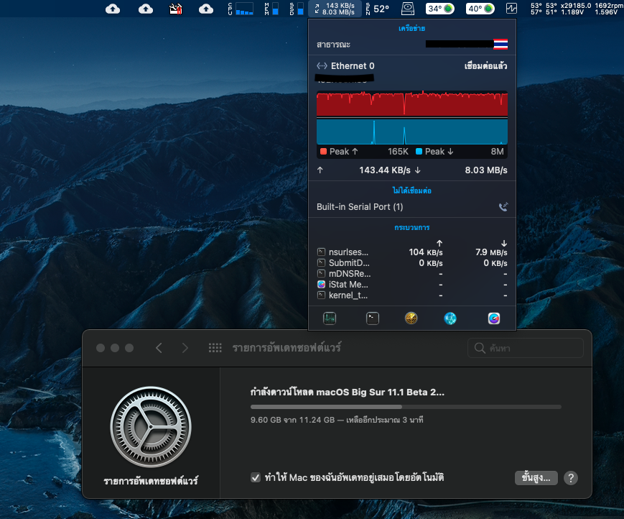Click สาธารณะ public IP label
The height and width of the screenshot is (519, 624).
[333, 45]
